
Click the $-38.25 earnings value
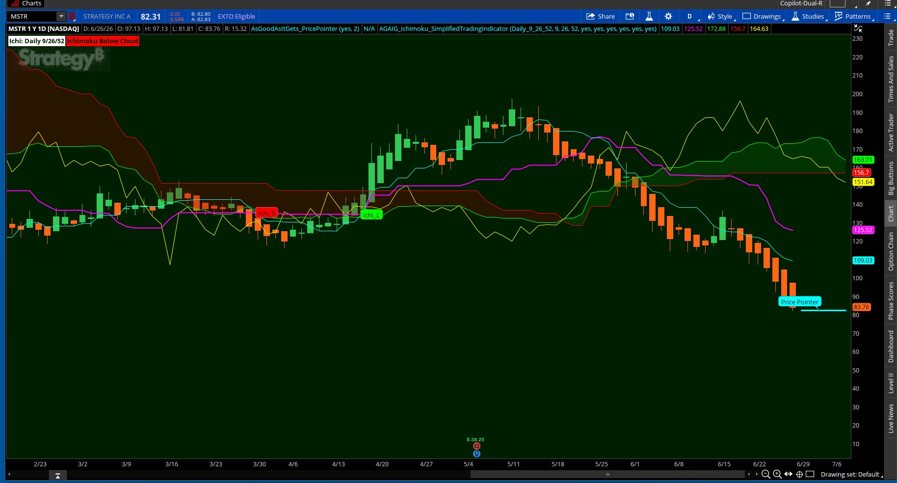475,440
